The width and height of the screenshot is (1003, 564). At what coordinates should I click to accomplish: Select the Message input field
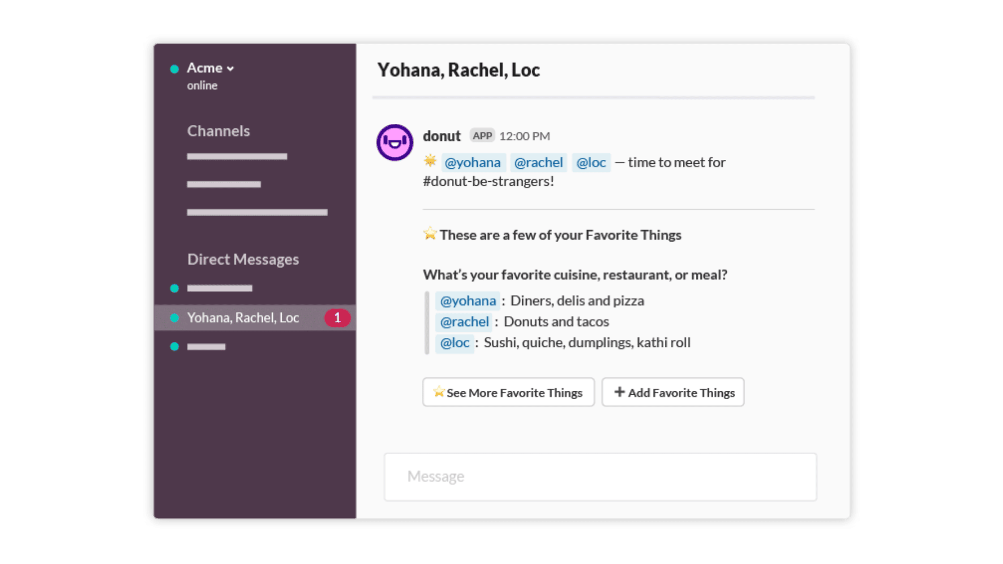point(601,476)
